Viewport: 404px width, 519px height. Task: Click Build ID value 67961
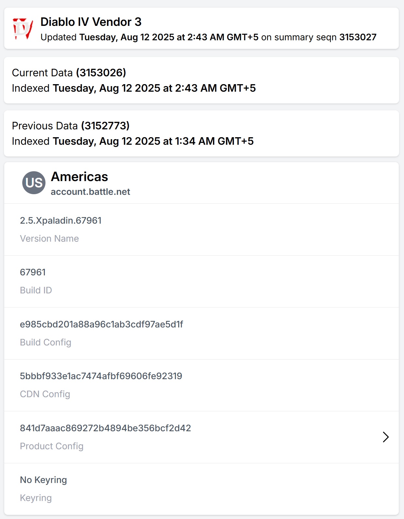(33, 272)
